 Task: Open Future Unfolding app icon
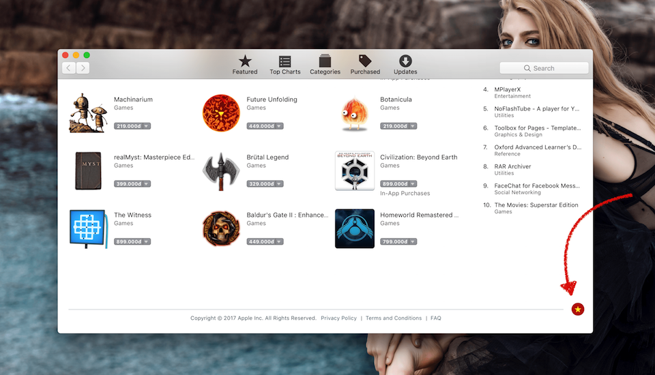pyautogui.click(x=221, y=112)
